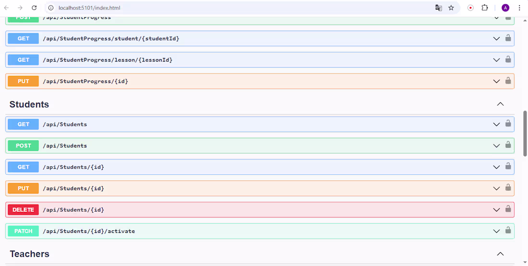The height and width of the screenshot is (266, 528).
Task: Click PUT badge for /api/Students/{id}
Action: pyautogui.click(x=23, y=189)
